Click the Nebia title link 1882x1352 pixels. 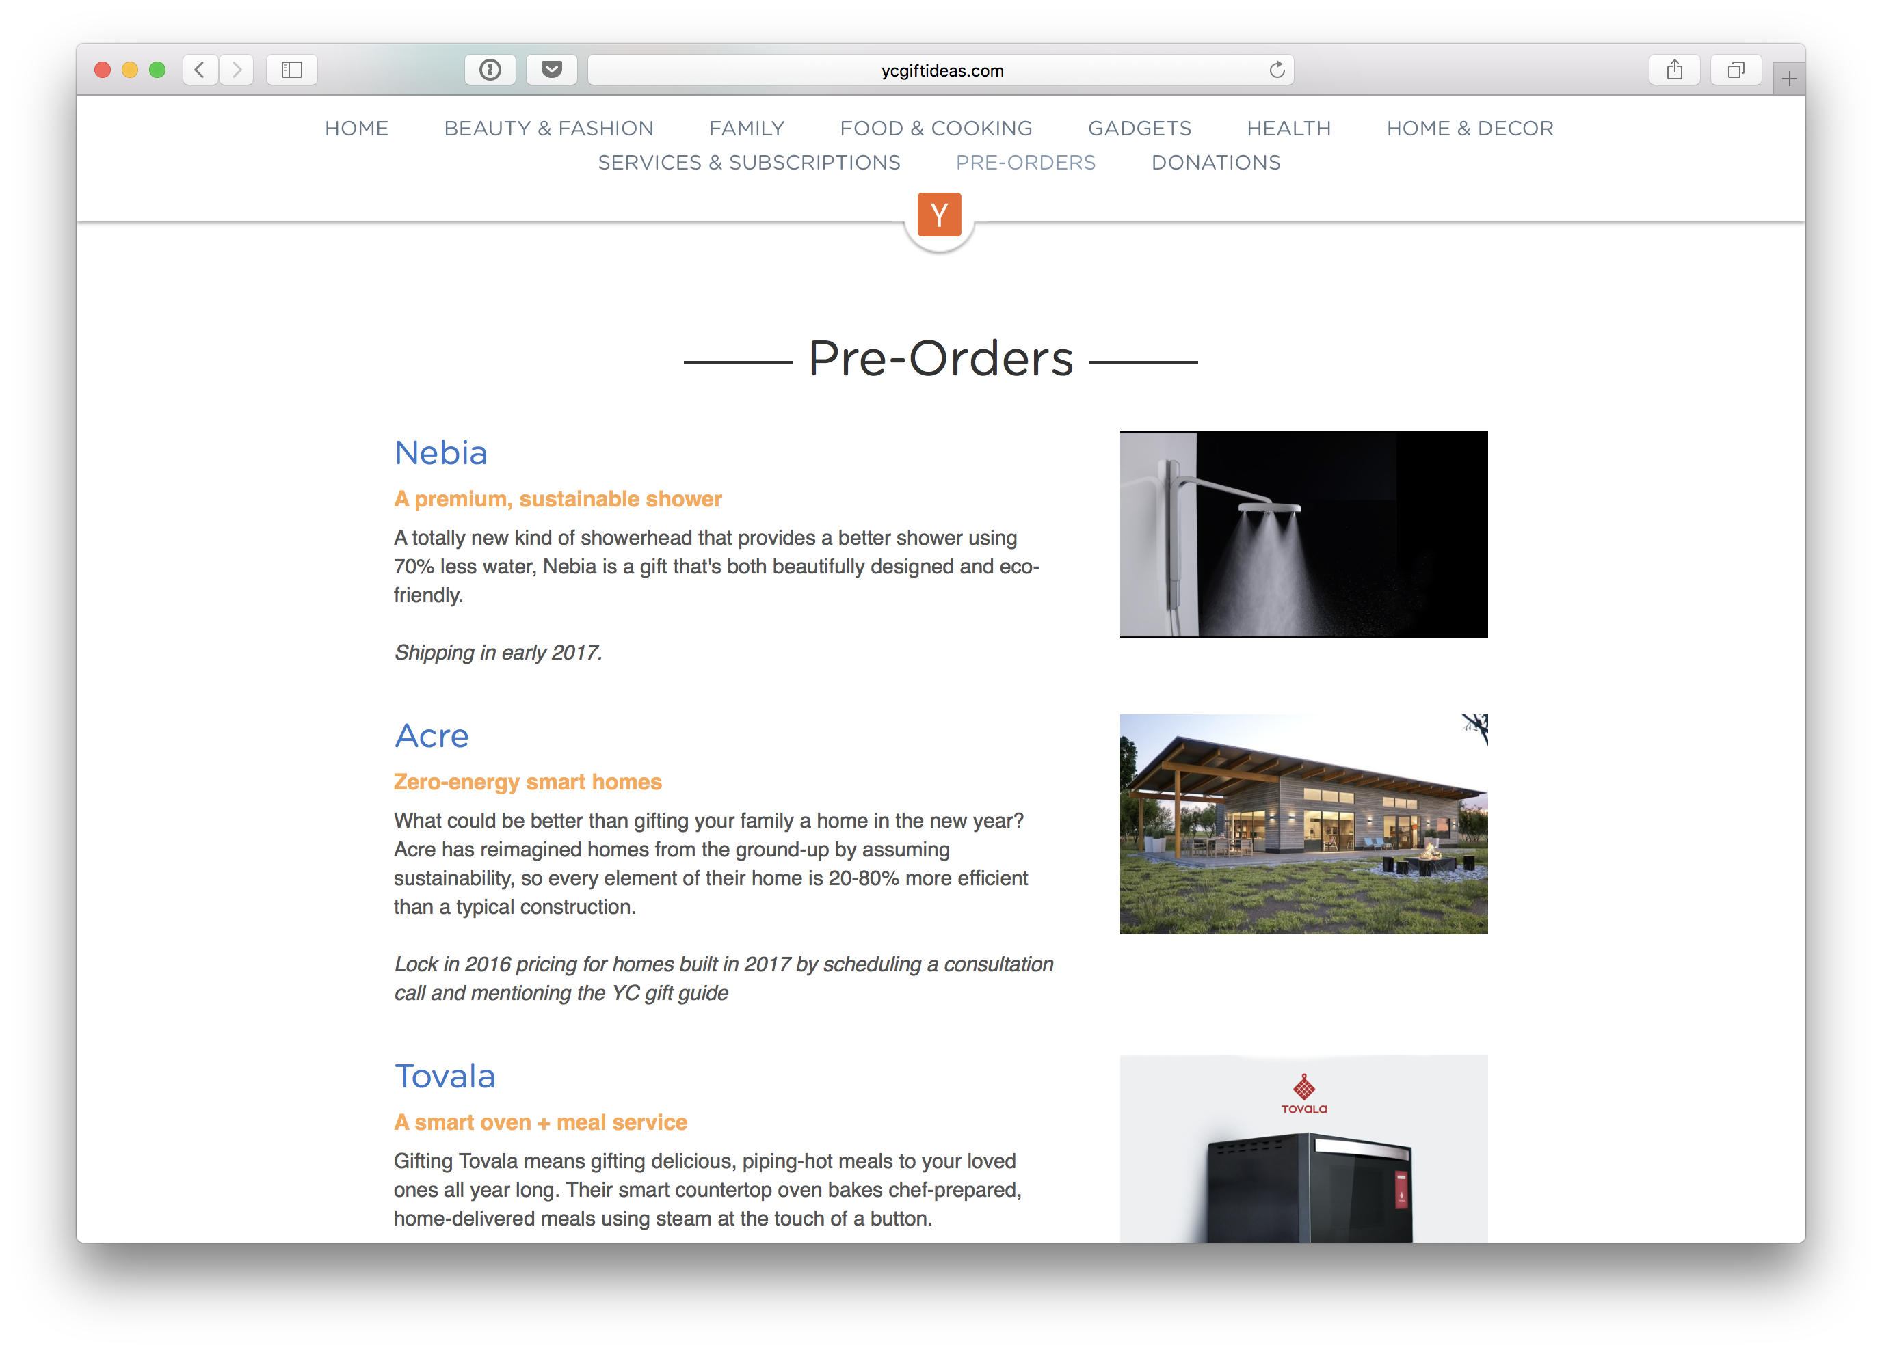coord(440,453)
